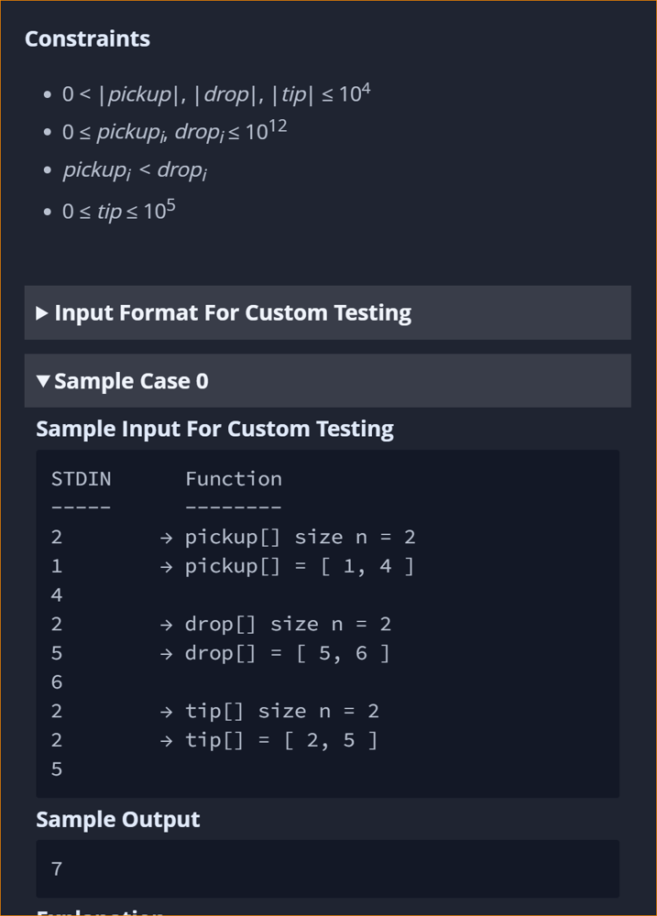The height and width of the screenshot is (916, 657).
Task: Expand the Input Format For Custom Testing section
Action: (327, 312)
